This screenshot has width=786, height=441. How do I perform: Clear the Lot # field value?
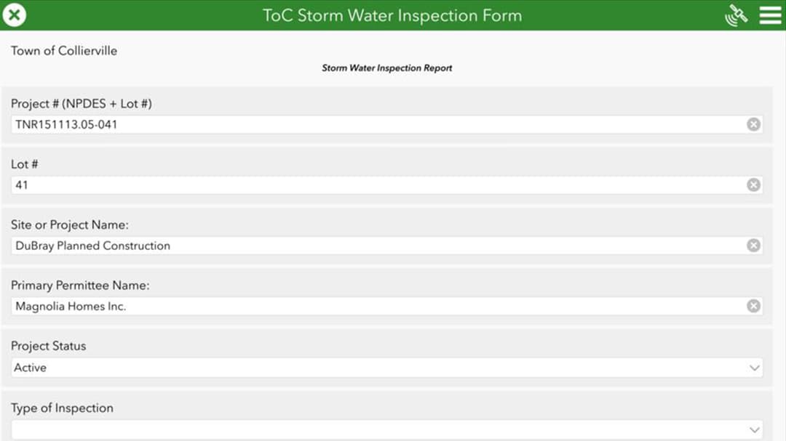[753, 185]
